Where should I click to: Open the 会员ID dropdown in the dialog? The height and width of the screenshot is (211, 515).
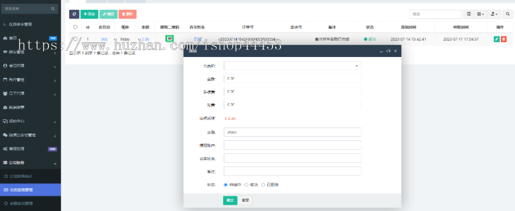[292, 66]
